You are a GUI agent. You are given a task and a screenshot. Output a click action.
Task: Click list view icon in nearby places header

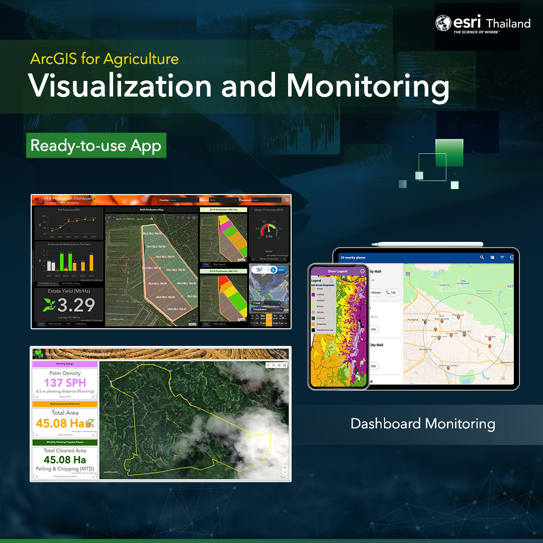coord(492,257)
